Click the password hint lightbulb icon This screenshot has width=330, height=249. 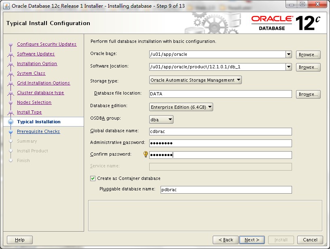pos(146,154)
